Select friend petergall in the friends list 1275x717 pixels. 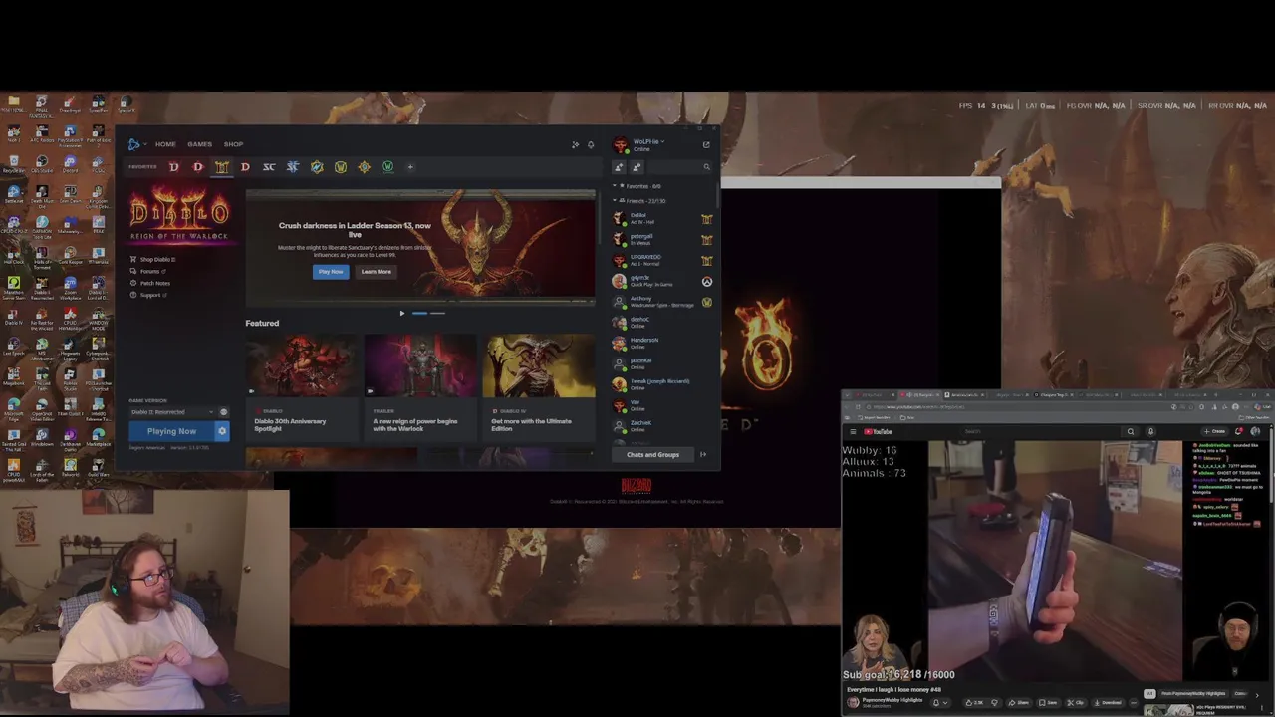pyautogui.click(x=662, y=239)
